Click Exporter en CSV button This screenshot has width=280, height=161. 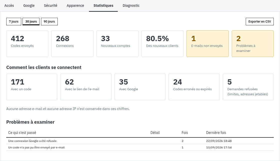(x=260, y=22)
